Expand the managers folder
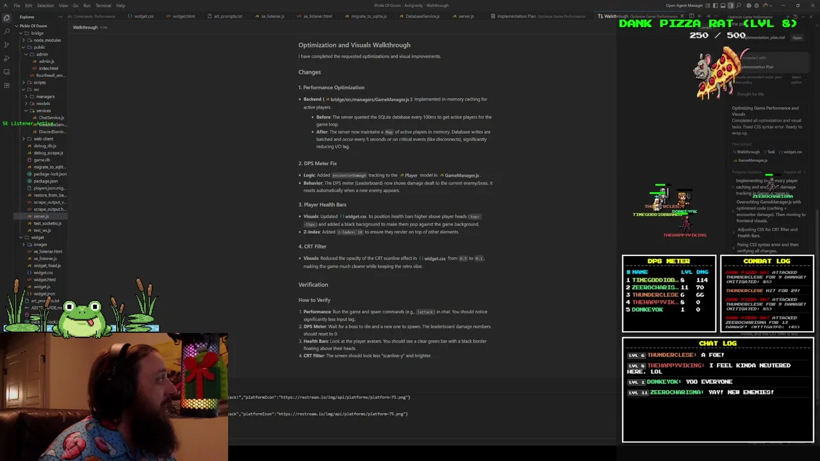820x461 pixels. pos(44,97)
